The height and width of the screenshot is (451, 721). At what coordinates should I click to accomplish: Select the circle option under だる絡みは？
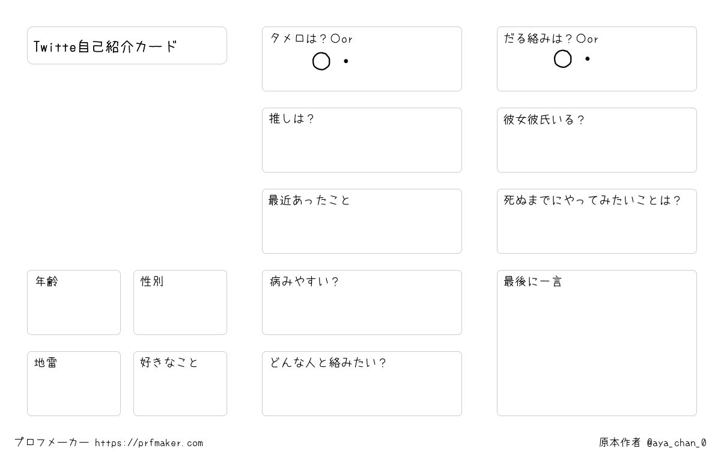(562, 59)
